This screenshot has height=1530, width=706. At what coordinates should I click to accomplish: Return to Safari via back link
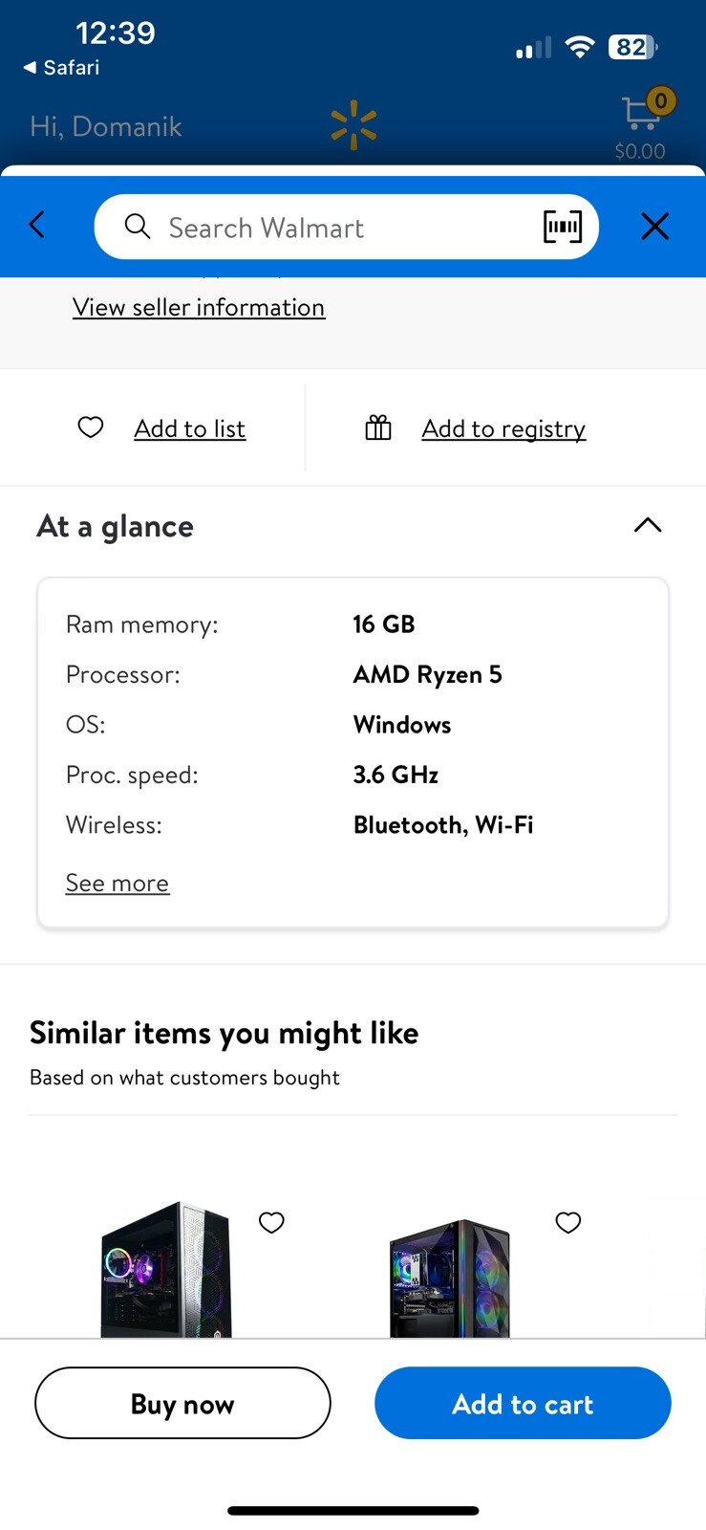pyautogui.click(x=61, y=67)
